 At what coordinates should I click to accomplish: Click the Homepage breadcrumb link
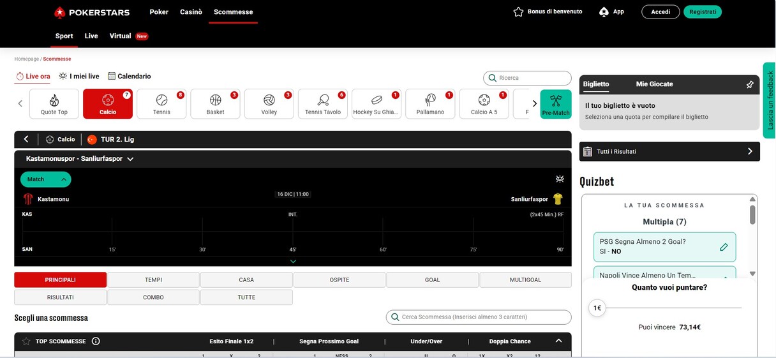[x=27, y=59]
